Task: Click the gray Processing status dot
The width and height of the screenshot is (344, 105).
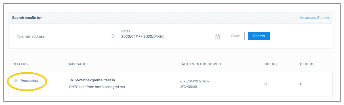Action: pyautogui.click(x=16, y=81)
